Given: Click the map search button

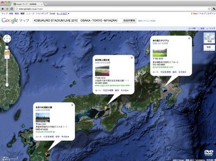Looking at the screenshot, I should pyautogui.click(x=129, y=20).
